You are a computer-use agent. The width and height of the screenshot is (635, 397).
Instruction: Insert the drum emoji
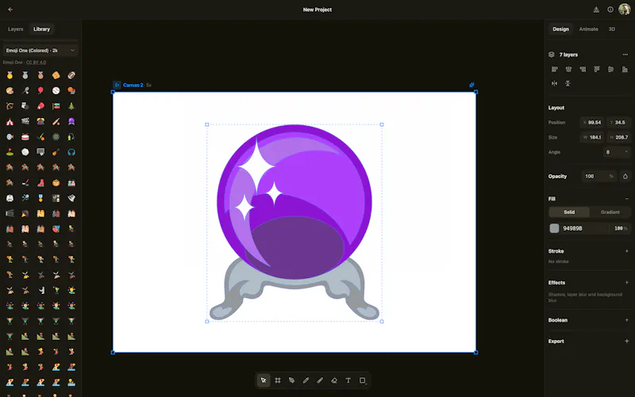click(x=25, y=136)
